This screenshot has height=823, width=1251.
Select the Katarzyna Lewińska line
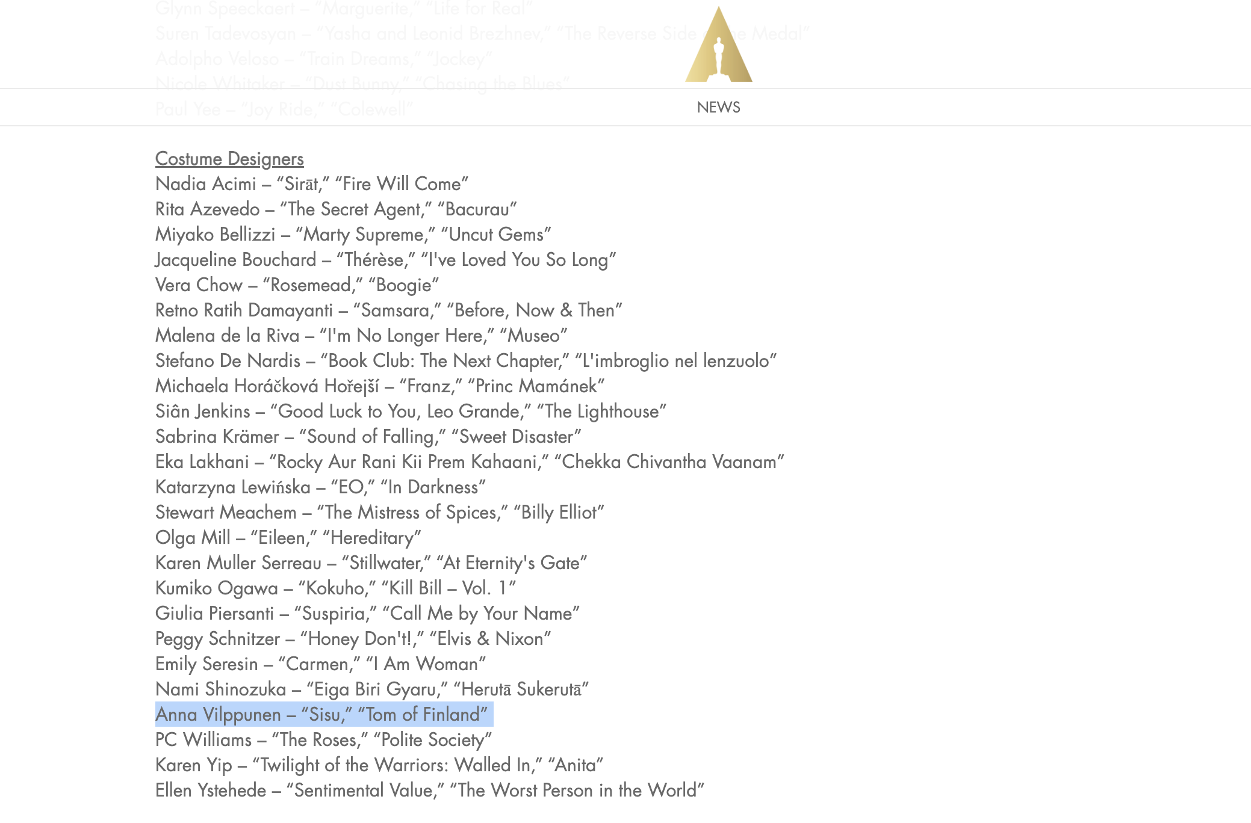click(321, 487)
